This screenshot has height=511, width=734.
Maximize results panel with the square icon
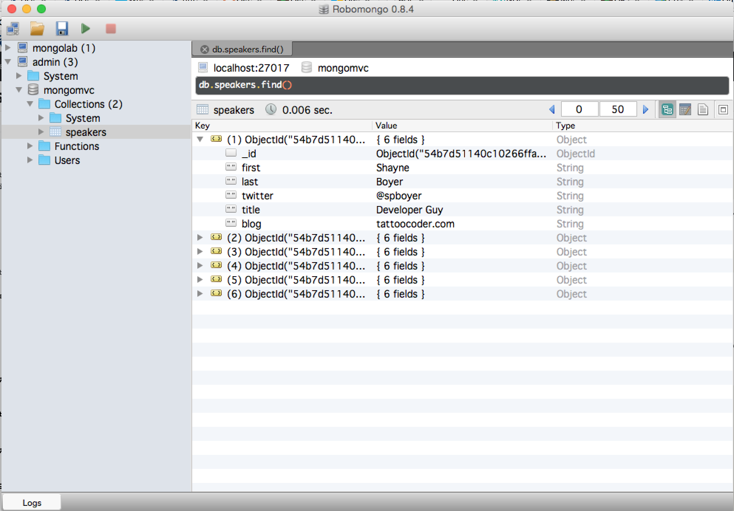723,110
